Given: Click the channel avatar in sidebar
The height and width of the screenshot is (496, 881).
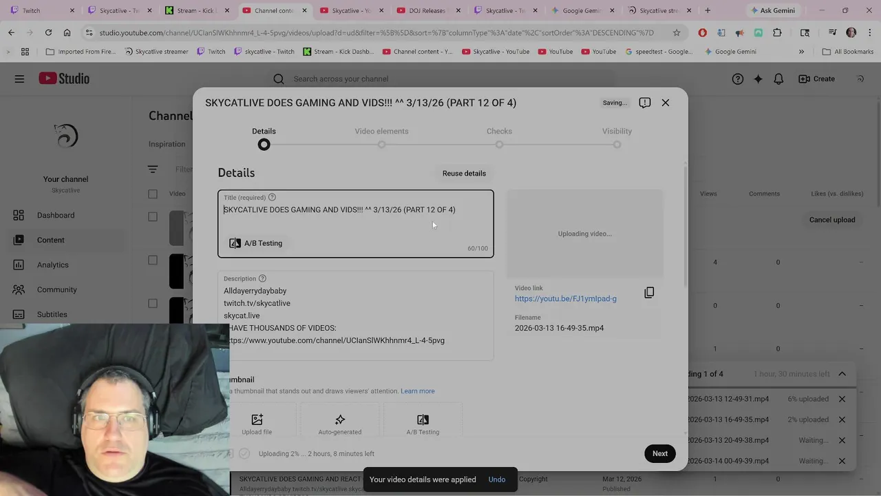Looking at the screenshot, I should tap(65, 136).
